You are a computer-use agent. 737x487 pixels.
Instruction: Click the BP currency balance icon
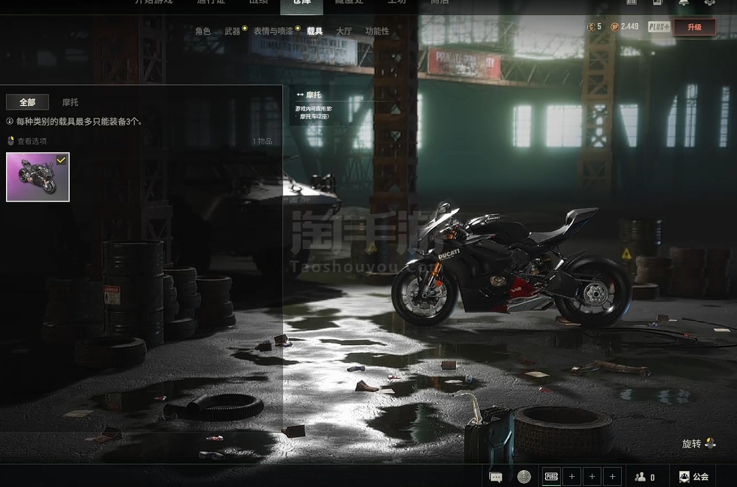coord(615,27)
